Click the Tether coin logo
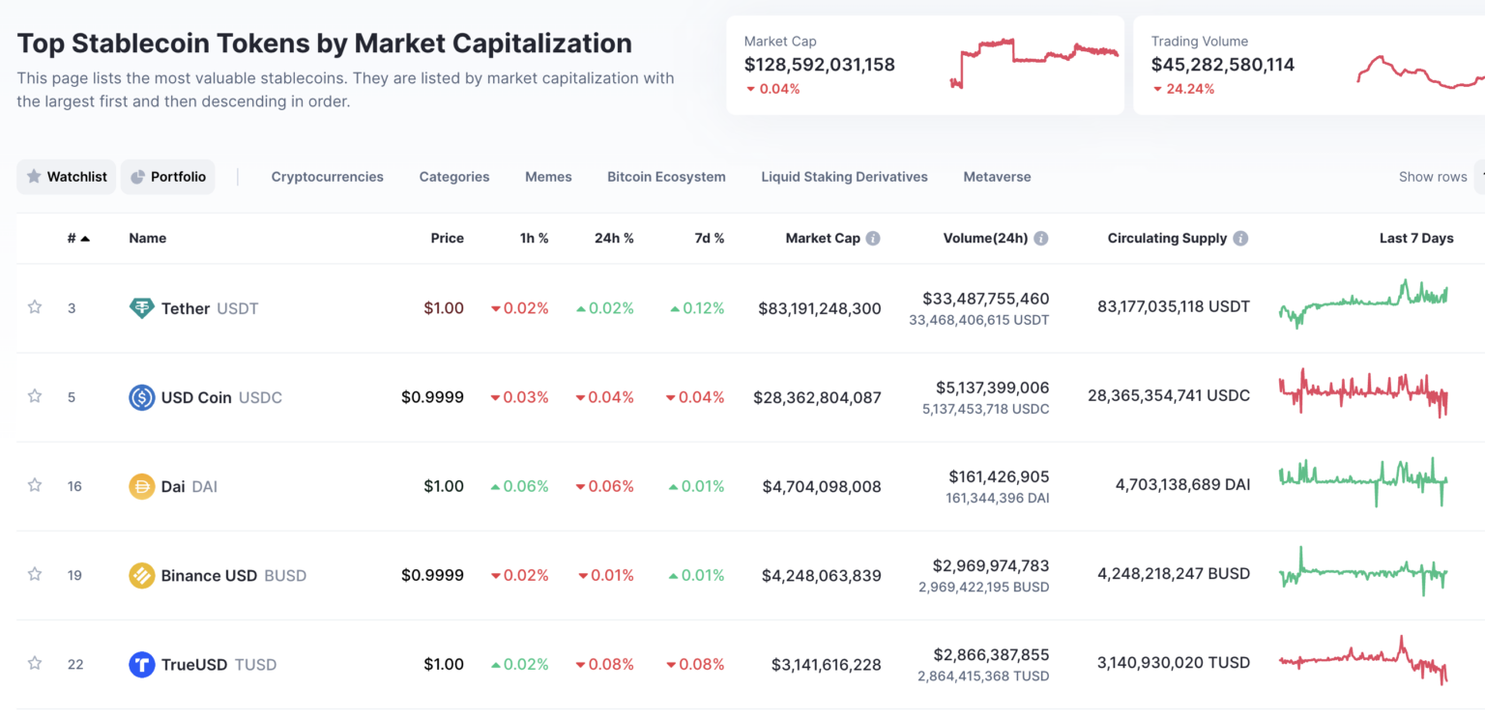The height and width of the screenshot is (720, 1485). point(143,307)
